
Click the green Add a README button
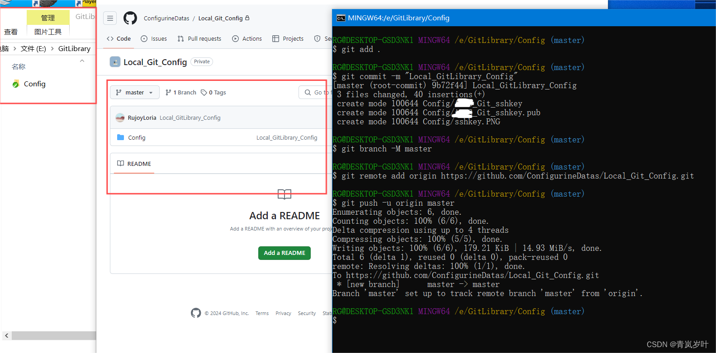tap(285, 253)
